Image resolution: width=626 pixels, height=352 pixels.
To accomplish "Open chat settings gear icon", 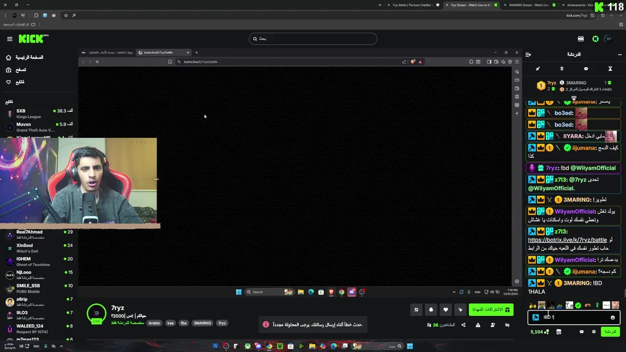I will (594, 331).
